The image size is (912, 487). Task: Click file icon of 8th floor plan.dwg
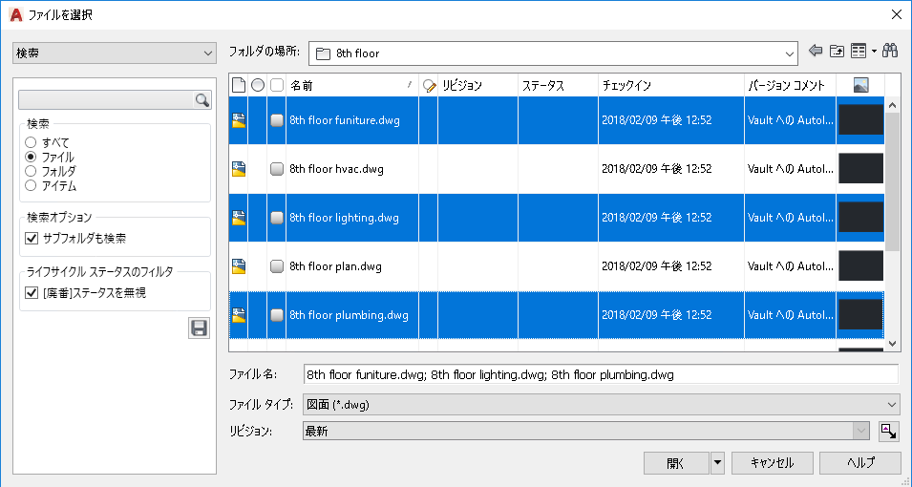coord(239,266)
